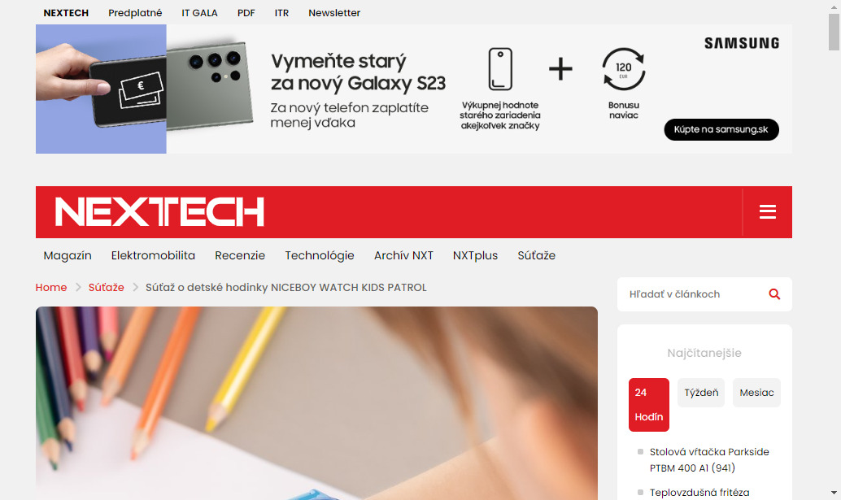
Task: Click the colored pencils article image
Action: [x=316, y=403]
